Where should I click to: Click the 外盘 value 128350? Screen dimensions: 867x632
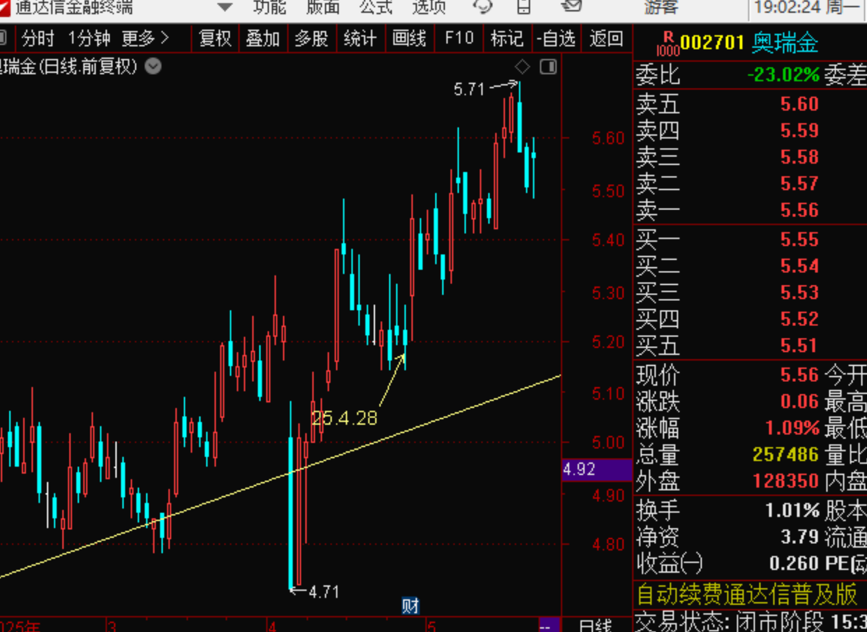pos(785,481)
